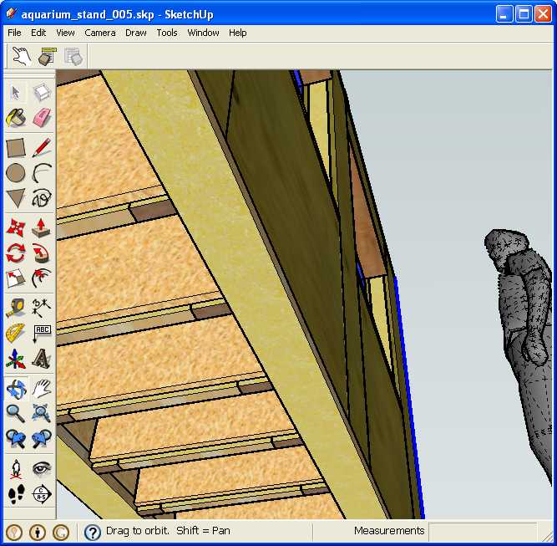Activate the Rotate tool
This screenshot has height=546, width=557.
coord(16,253)
